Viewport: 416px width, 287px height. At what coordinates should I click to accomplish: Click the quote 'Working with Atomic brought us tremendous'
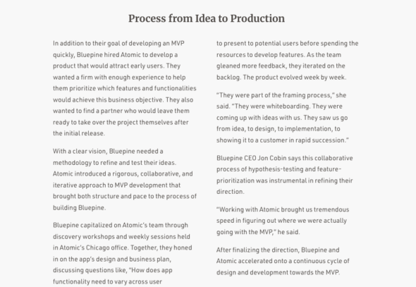283,221
